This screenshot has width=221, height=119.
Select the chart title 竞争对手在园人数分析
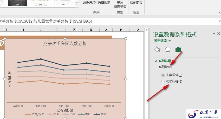click(65, 43)
